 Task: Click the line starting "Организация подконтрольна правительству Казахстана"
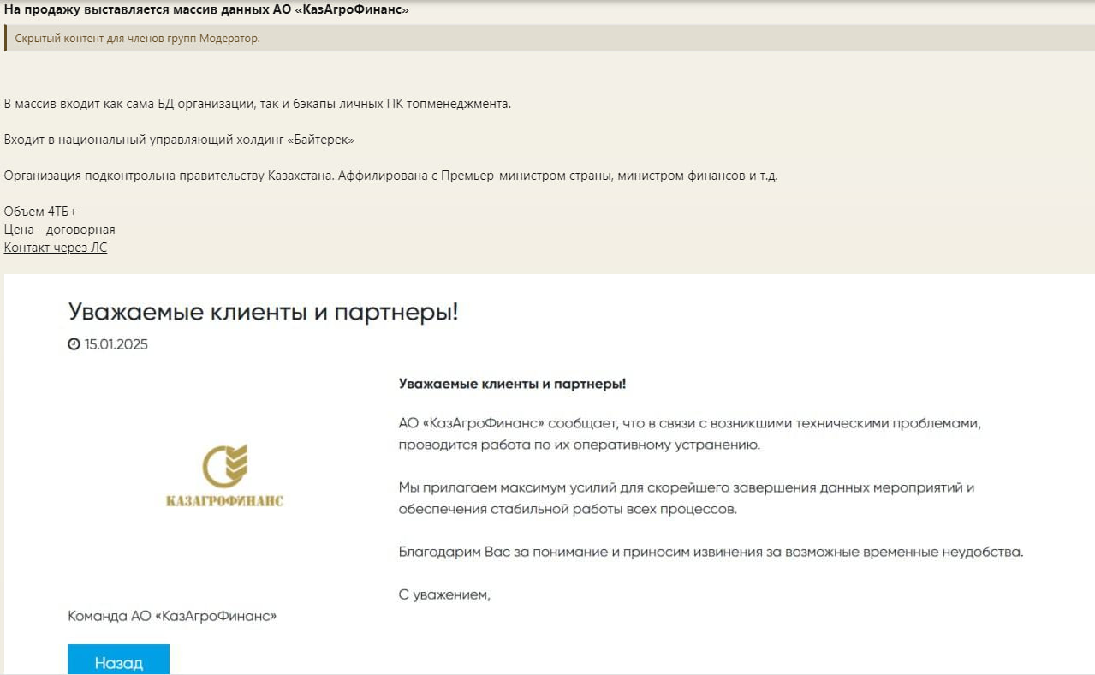391,176
